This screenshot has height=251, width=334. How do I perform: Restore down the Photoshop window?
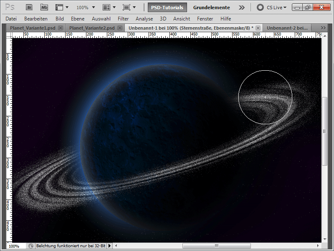click(x=308, y=8)
